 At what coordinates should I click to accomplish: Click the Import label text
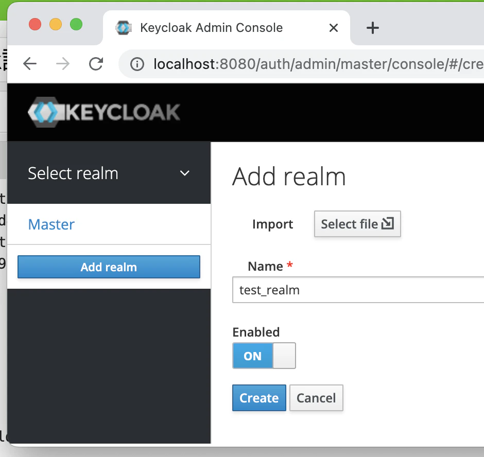(x=272, y=224)
